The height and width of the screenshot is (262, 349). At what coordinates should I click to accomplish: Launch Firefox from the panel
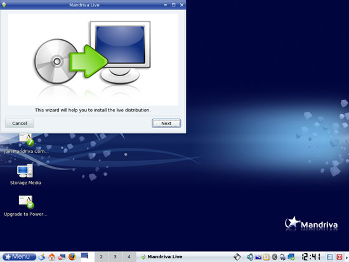click(x=72, y=257)
